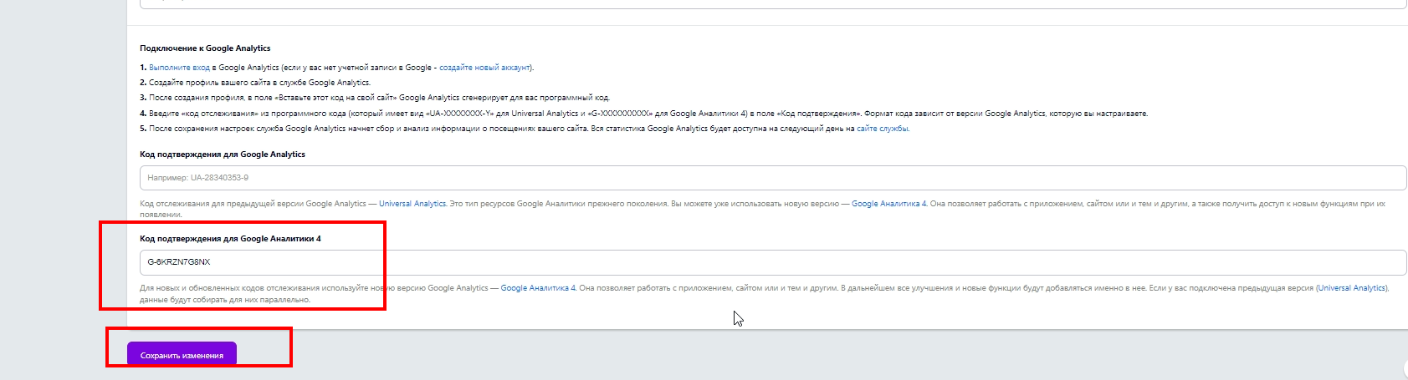Select the heading 'Подключение к Google Analytics'
1408x380 pixels.
pyautogui.click(x=205, y=48)
